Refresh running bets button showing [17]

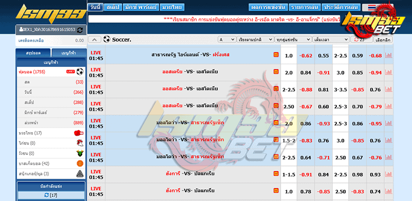click(51, 195)
